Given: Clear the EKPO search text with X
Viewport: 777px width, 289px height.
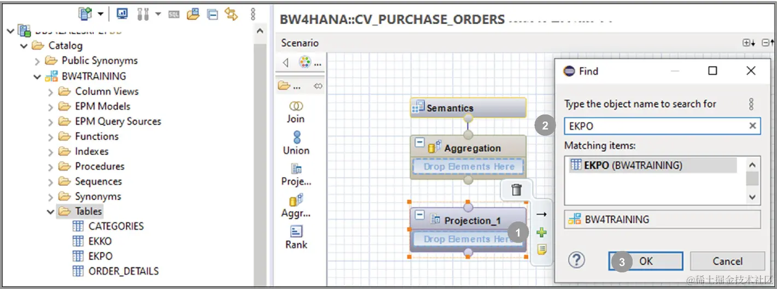Looking at the screenshot, I should [x=753, y=126].
